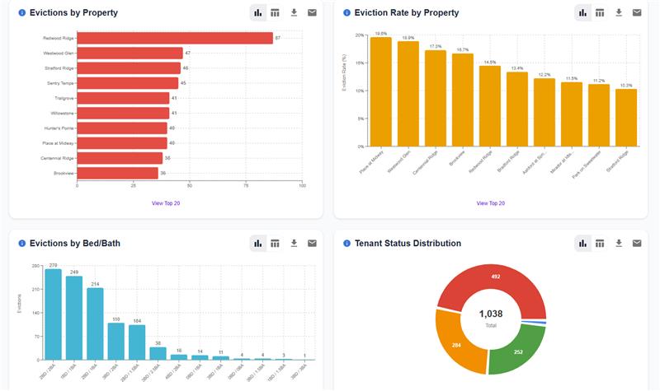The height and width of the screenshot is (391, 660).
Task: Open info for Tenant Status Distribution
Action: pos(346,244)
